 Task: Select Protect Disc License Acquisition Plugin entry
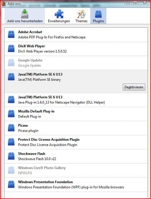(76, 142)
